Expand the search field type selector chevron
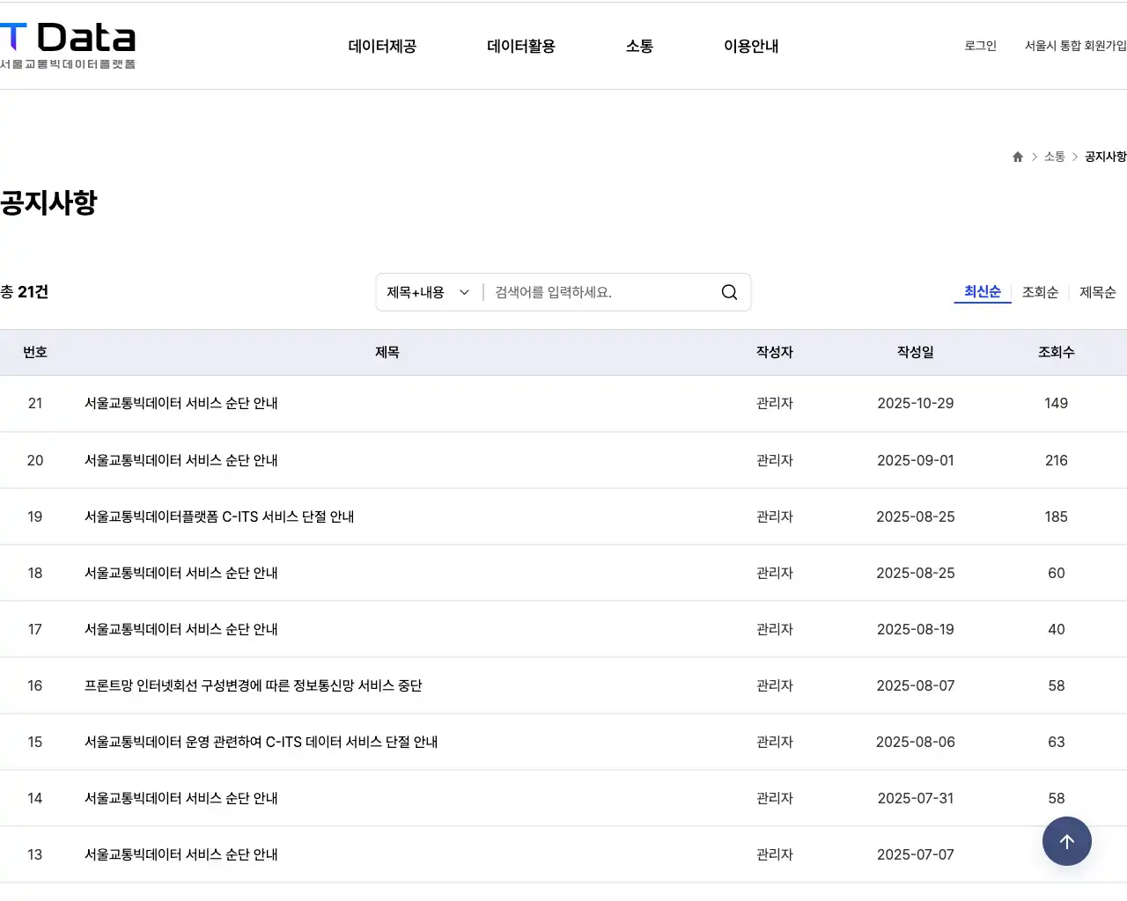1127x901 pixels. [x=464, y=292]
